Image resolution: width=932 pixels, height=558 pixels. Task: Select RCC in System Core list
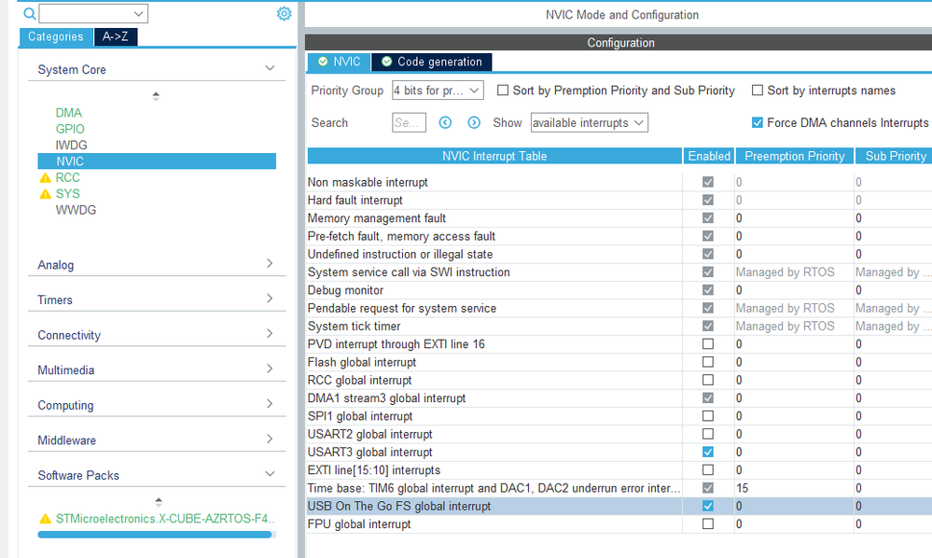(68, 177)
